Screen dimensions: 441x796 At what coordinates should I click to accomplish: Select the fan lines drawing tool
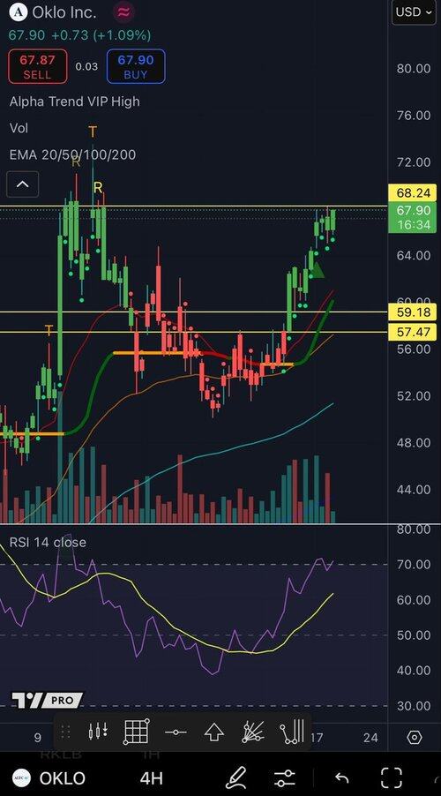point(253,732)
